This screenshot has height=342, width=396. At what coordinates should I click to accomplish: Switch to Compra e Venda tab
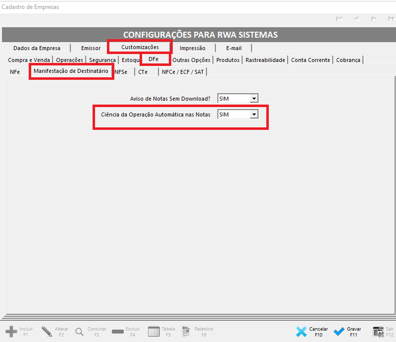point(29,60)
